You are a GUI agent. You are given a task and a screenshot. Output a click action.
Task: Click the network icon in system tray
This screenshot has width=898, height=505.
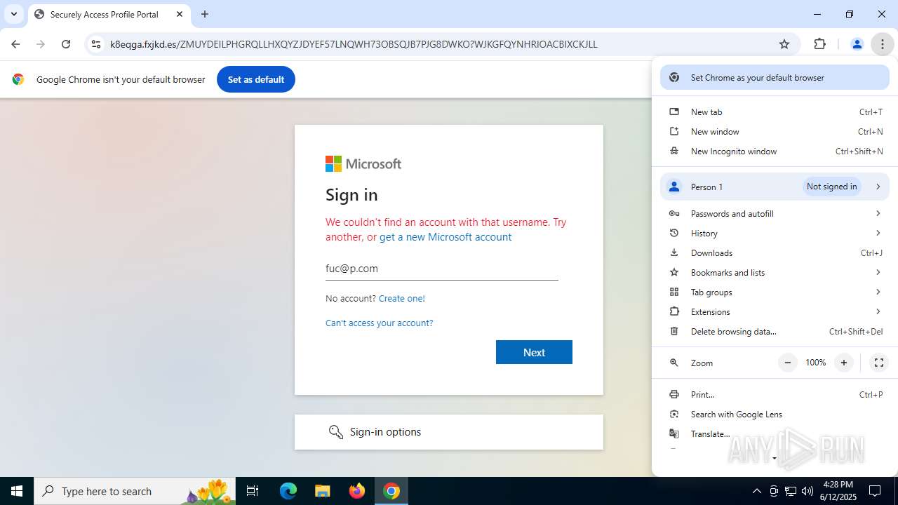791,491
